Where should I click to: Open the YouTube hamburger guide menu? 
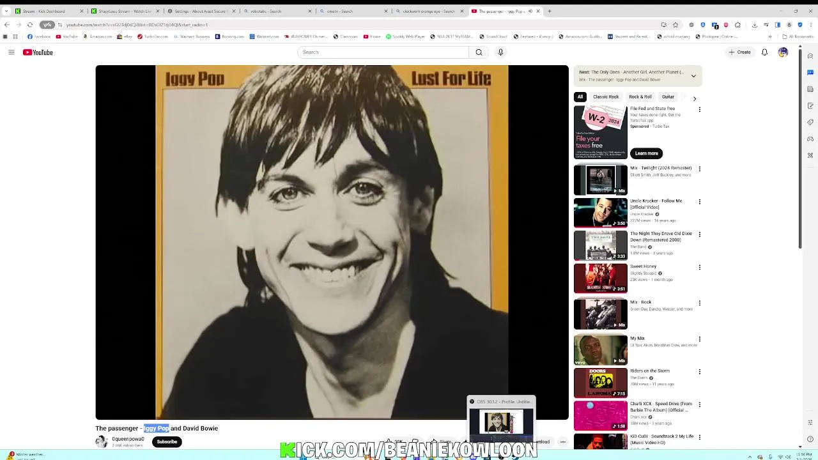coord(11,52)
